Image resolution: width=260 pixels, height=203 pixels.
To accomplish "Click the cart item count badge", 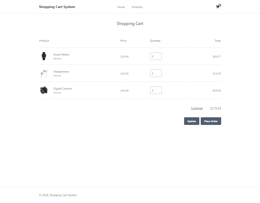I will [220, 5].
